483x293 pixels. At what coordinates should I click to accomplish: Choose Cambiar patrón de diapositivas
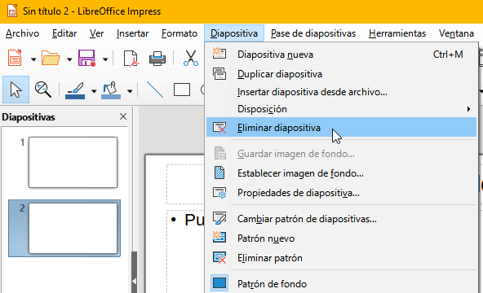pyautogui.click(x=341, y=219)
